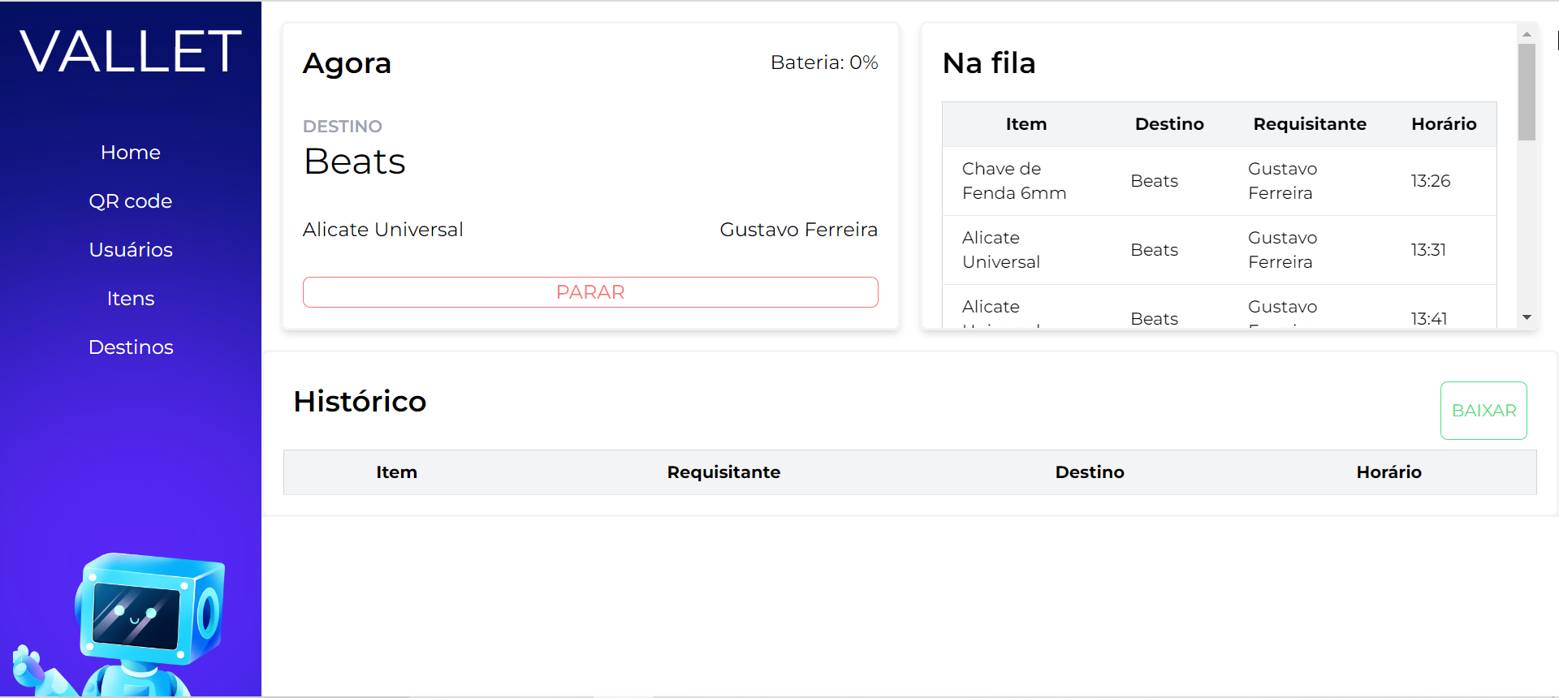Navigate to Itens
The height and width of the screenshot is (698, 1559).
131,299
